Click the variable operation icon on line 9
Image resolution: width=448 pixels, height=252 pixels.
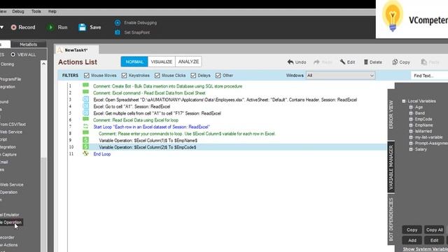coord(85,140)
